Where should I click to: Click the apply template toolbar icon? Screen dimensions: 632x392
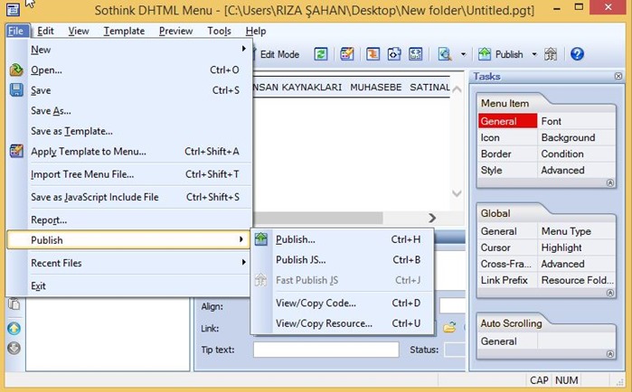346,54
